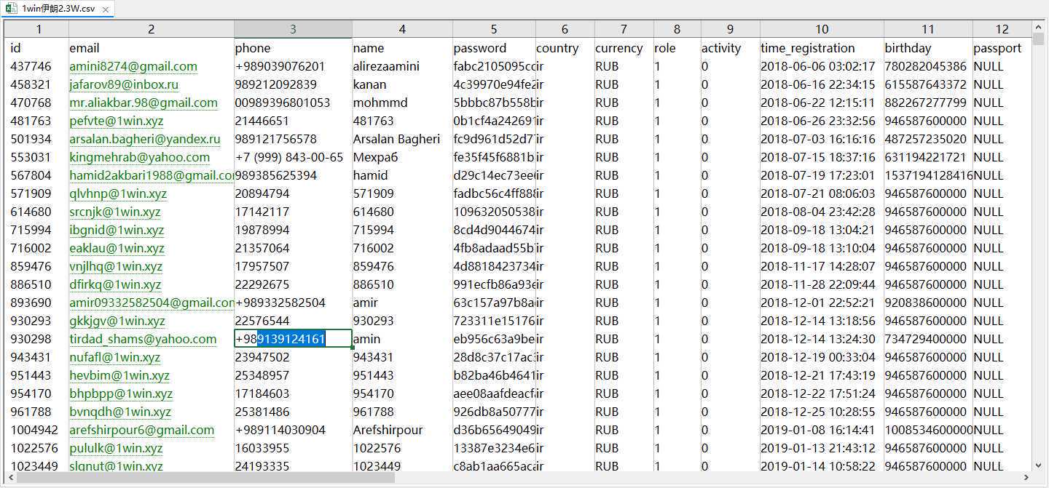Image resolution: width=1049 pixels, height=488 pixels.
Task: Select registration time 2018-07-15 18:37:16
Action: 822,157
